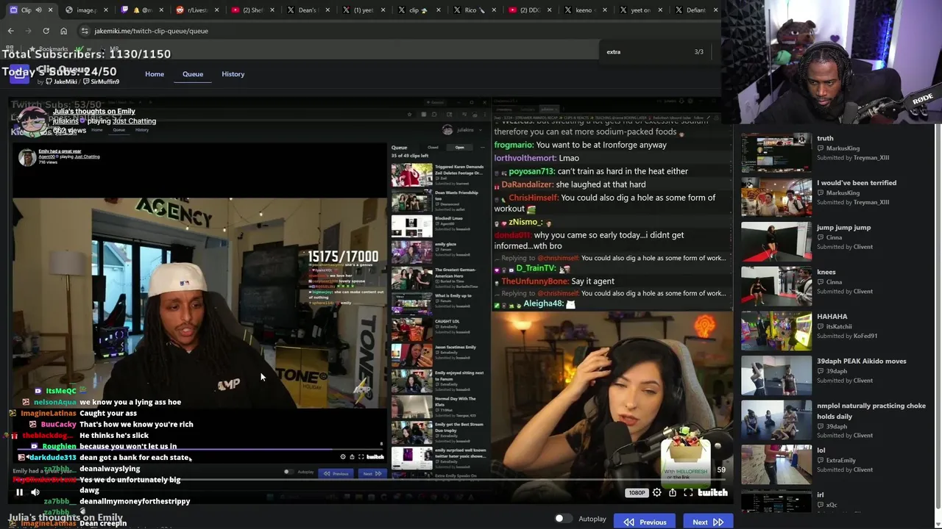Toggle the Autoplay switch
Image resolution: width=942 pixels, height=529 pixels.
coord(563,519)
